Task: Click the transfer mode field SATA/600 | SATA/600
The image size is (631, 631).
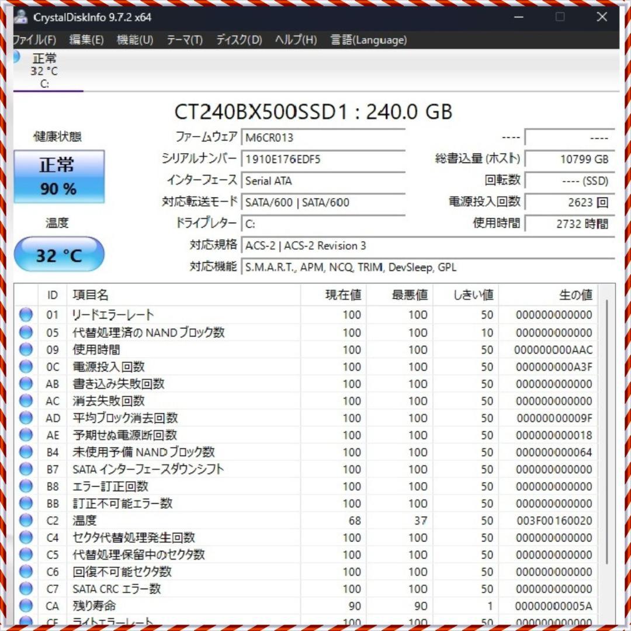Action: tap(323, 202)
